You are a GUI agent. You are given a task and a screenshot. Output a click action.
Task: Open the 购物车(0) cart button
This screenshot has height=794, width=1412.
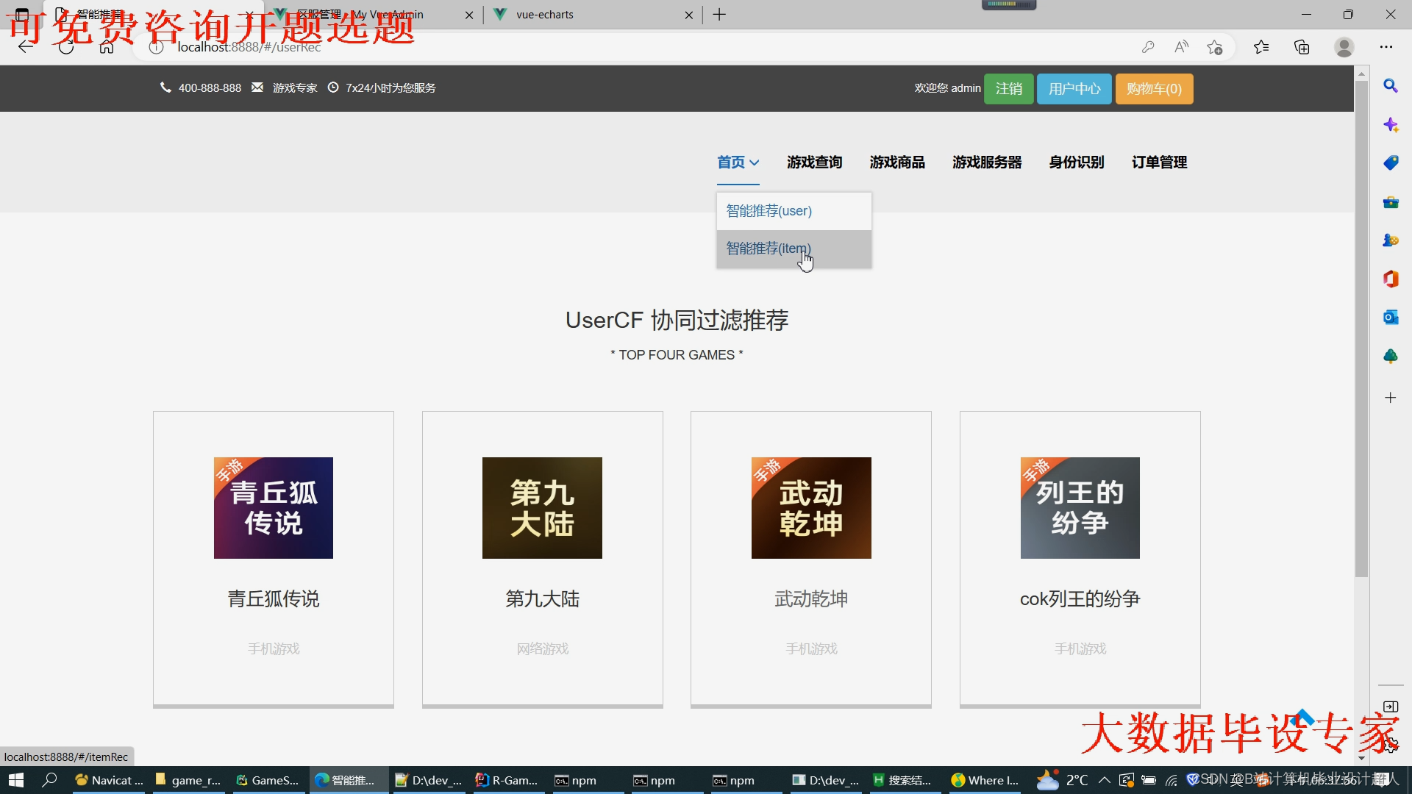(x=1153, y=89)
